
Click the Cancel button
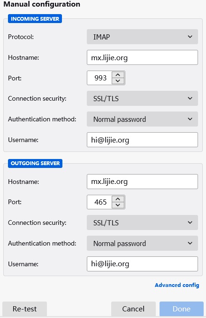coord(133,309)
